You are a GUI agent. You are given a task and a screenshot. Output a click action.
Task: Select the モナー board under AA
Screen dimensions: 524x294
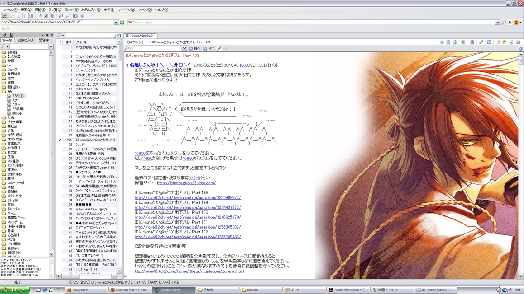coord(16,100)
